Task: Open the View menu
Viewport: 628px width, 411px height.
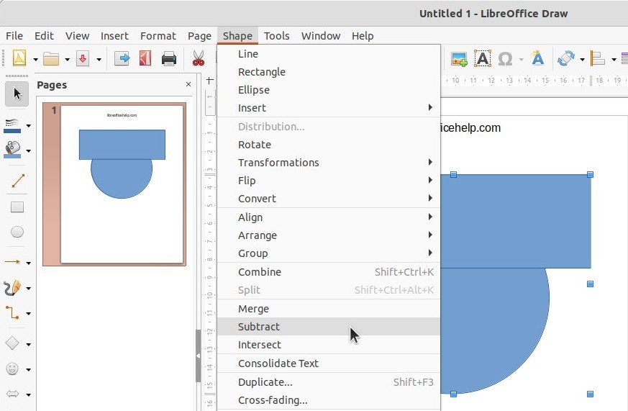Action: click(x=77, y=36)
